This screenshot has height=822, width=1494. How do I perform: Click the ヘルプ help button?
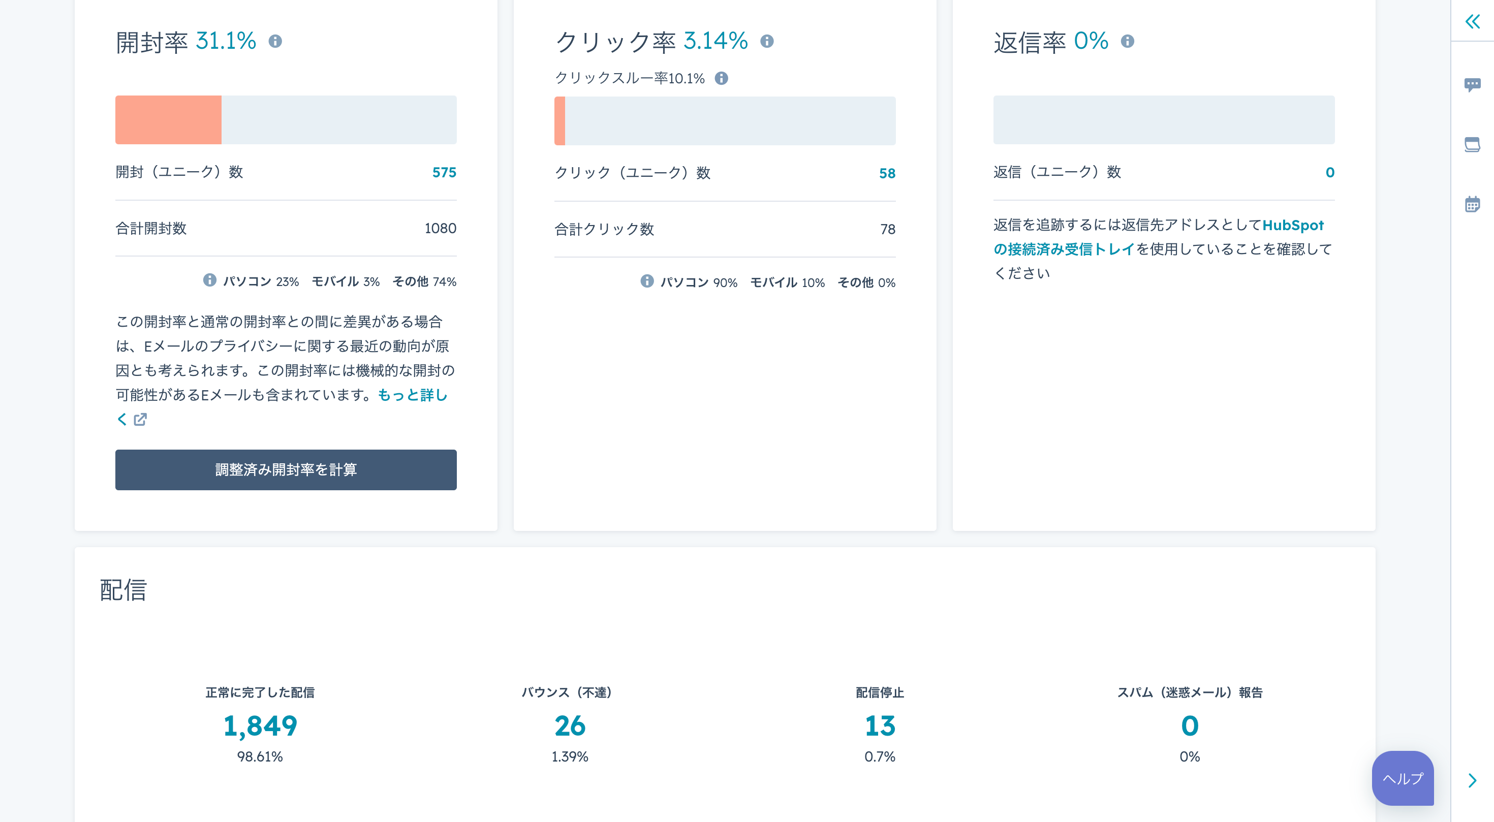pos(1403,778)
